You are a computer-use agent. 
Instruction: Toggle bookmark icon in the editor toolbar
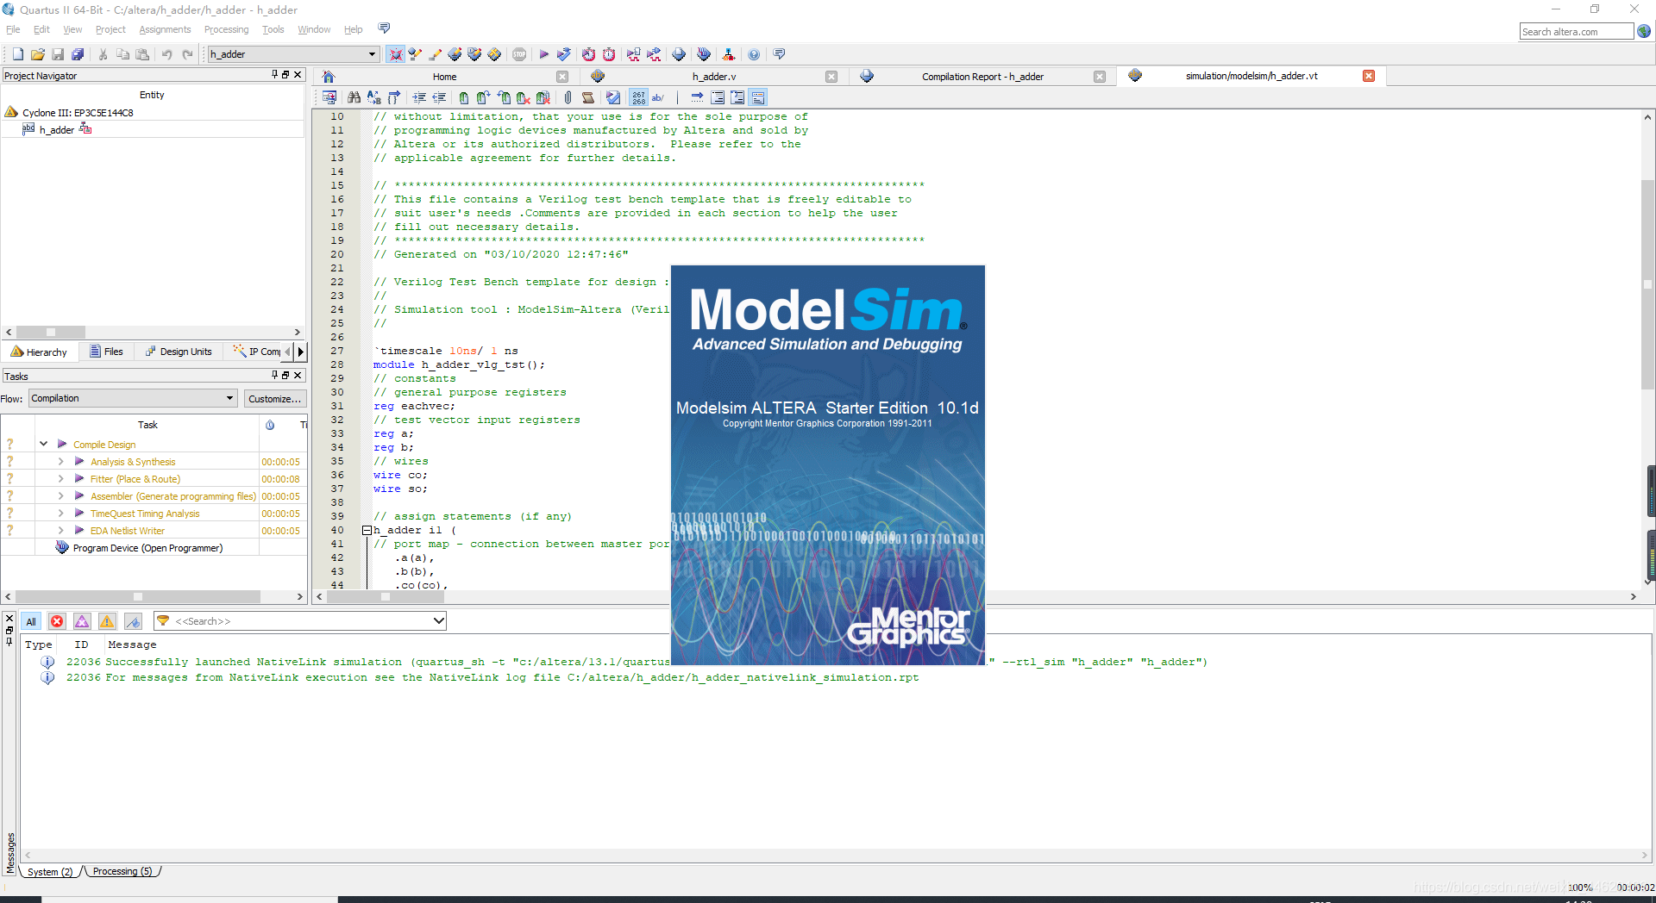[463, 97]
